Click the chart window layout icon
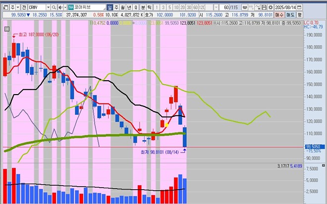The height and width of the screenshot is (204, 327). [5, 7]
